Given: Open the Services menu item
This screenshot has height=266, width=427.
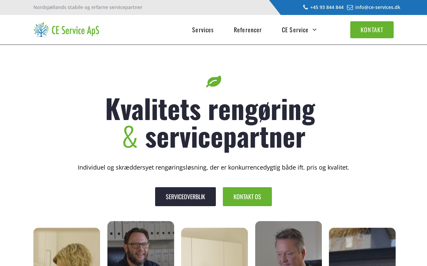Looking at the screenshot, I should coord(203,30).
